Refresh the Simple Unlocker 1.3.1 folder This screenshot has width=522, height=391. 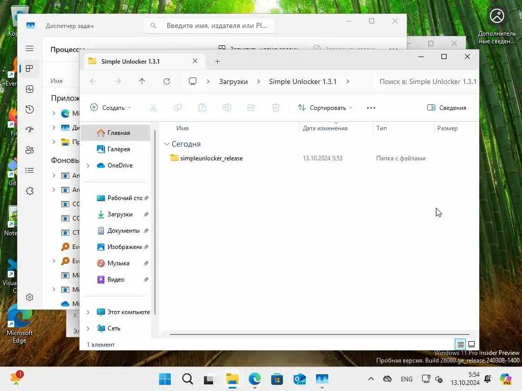coord(167,81)
